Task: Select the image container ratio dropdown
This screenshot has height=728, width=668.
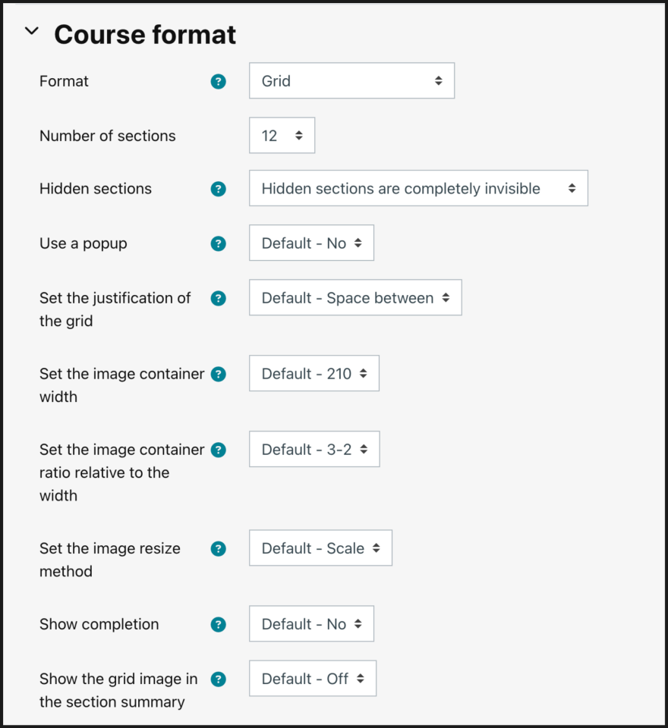Action: (314, 450)
